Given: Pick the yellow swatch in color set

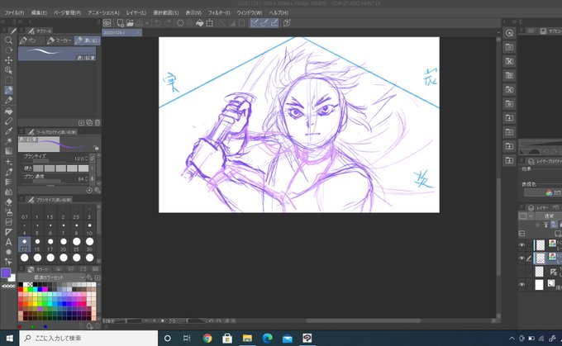Looking at the screenshot, I should coord(26,289).
